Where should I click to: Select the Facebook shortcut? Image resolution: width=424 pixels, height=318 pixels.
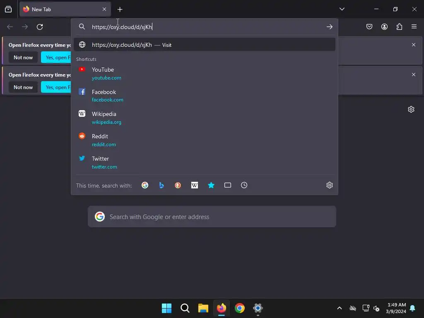point(205,96)
